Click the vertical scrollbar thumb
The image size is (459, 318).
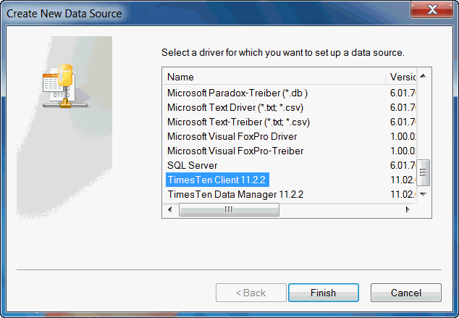pos(424,173)
